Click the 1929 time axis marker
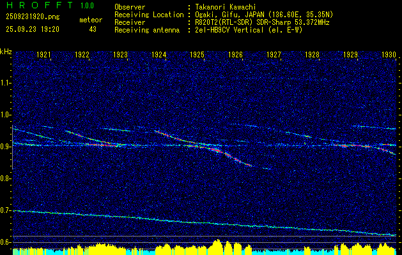The image size is (402, 255). tap(350, 54)
